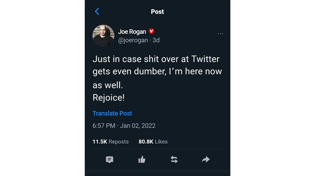View the 11.5K Reposts list
Viewport: 315px width, 176px height.
tap(110, 141)
